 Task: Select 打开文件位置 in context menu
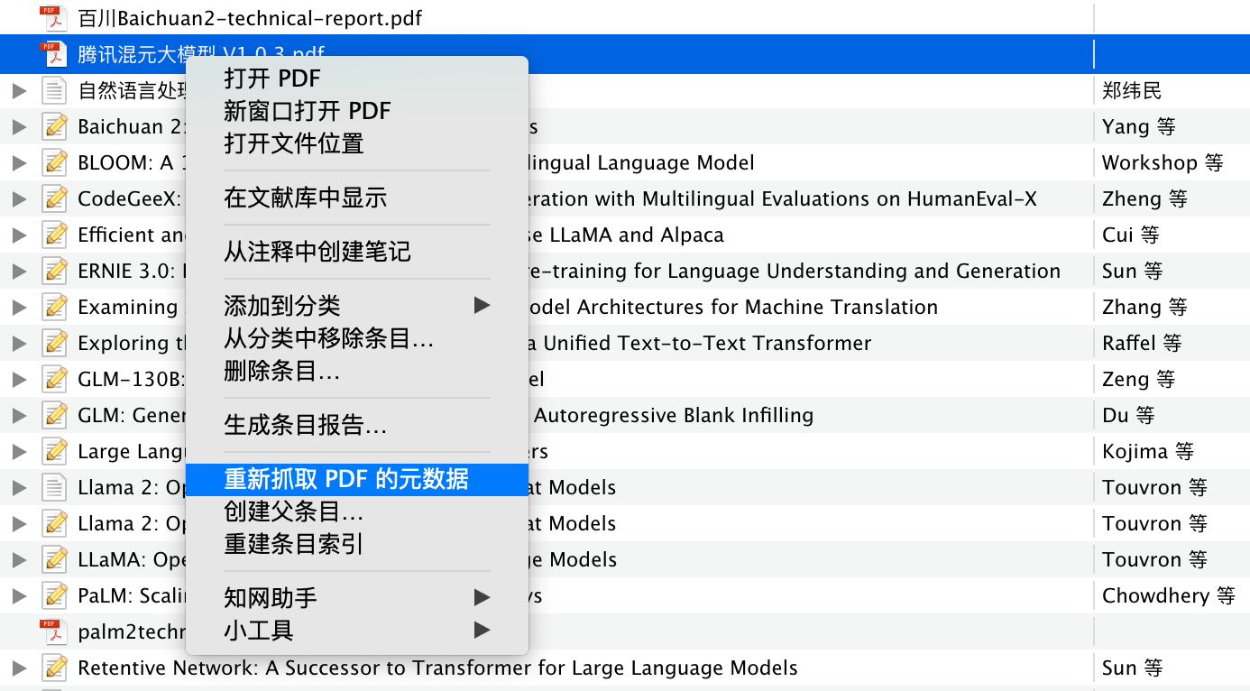coord(356,143)
